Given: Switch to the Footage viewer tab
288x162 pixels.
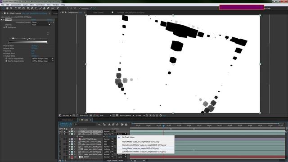Looking at the screenshot, I should click(131, 13).
